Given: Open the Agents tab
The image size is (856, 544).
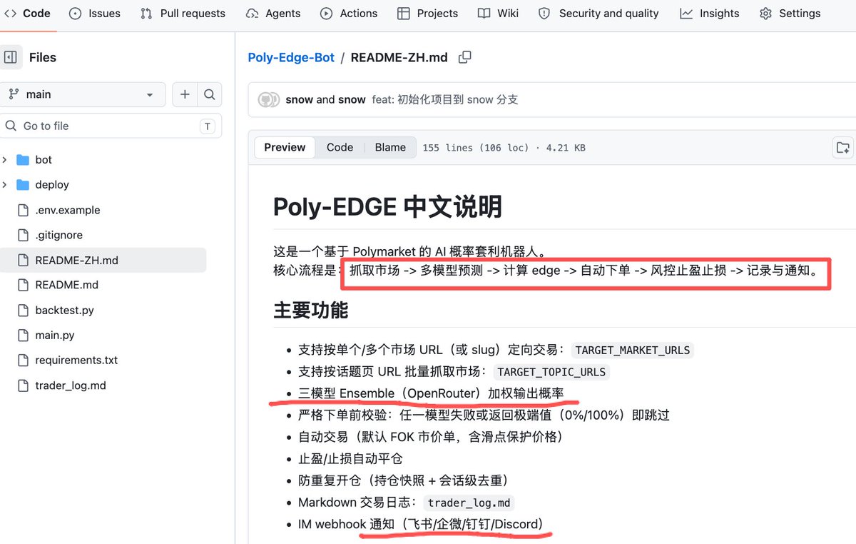Looking at the screenshot, I should (273, 13).
